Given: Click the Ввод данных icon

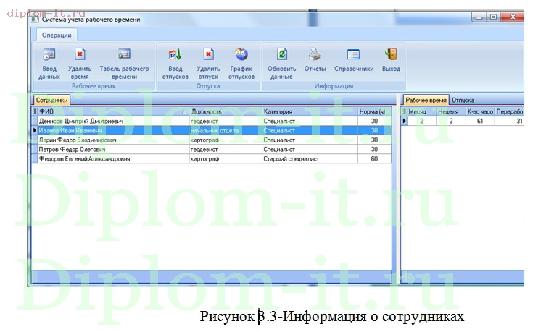Looking at the screenshot, I should pos(49,55).
